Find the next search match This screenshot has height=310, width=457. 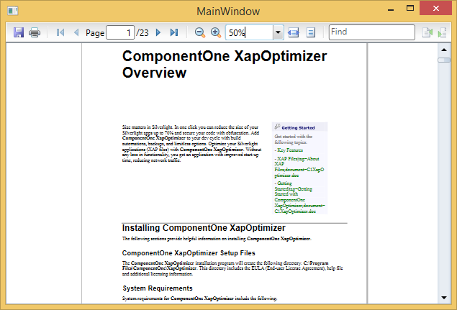pyautogui.click(x=443, y=32)
